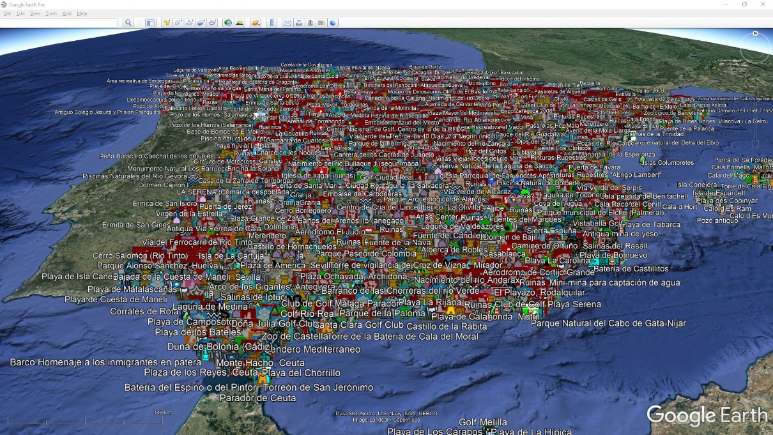Toggle the historical imagery clock button
Image resolution: width=773 pixels, height=435 pixels.
coord(228,23)
